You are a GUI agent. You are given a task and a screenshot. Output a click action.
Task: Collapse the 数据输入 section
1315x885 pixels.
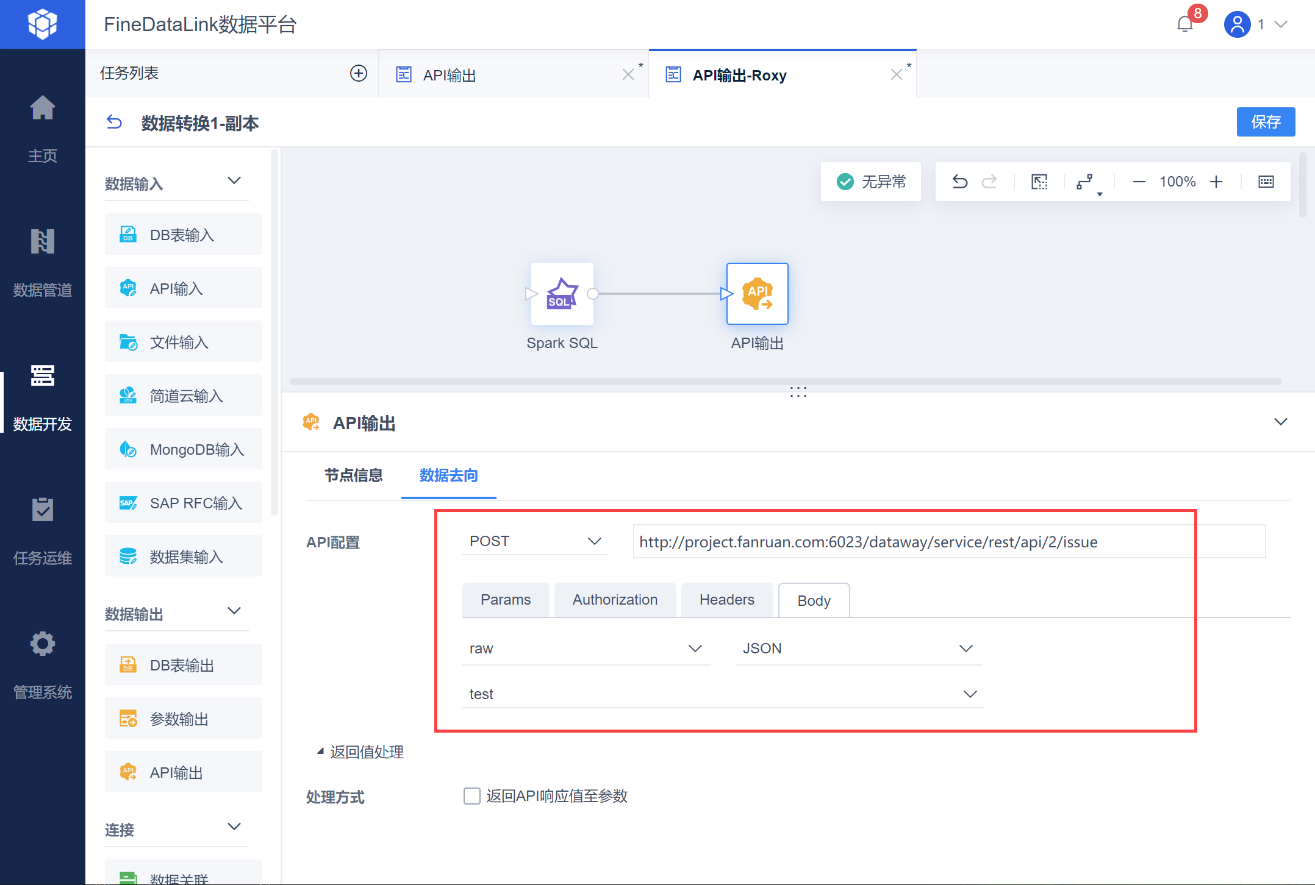click(x=234, y=181)
